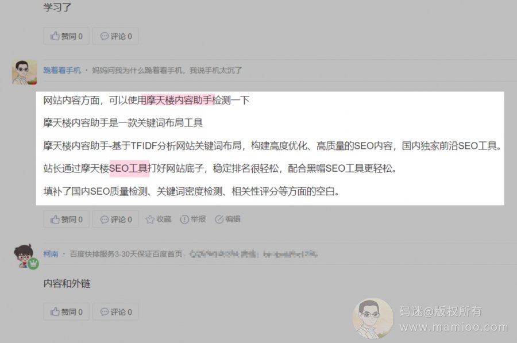Open the 柯南 user avatar

(x=24, y=255)
